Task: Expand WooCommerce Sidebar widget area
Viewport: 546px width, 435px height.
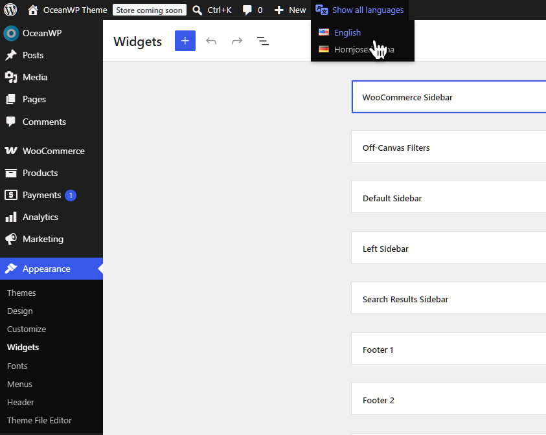Action: pyautogui.click(x=449, y=96)
